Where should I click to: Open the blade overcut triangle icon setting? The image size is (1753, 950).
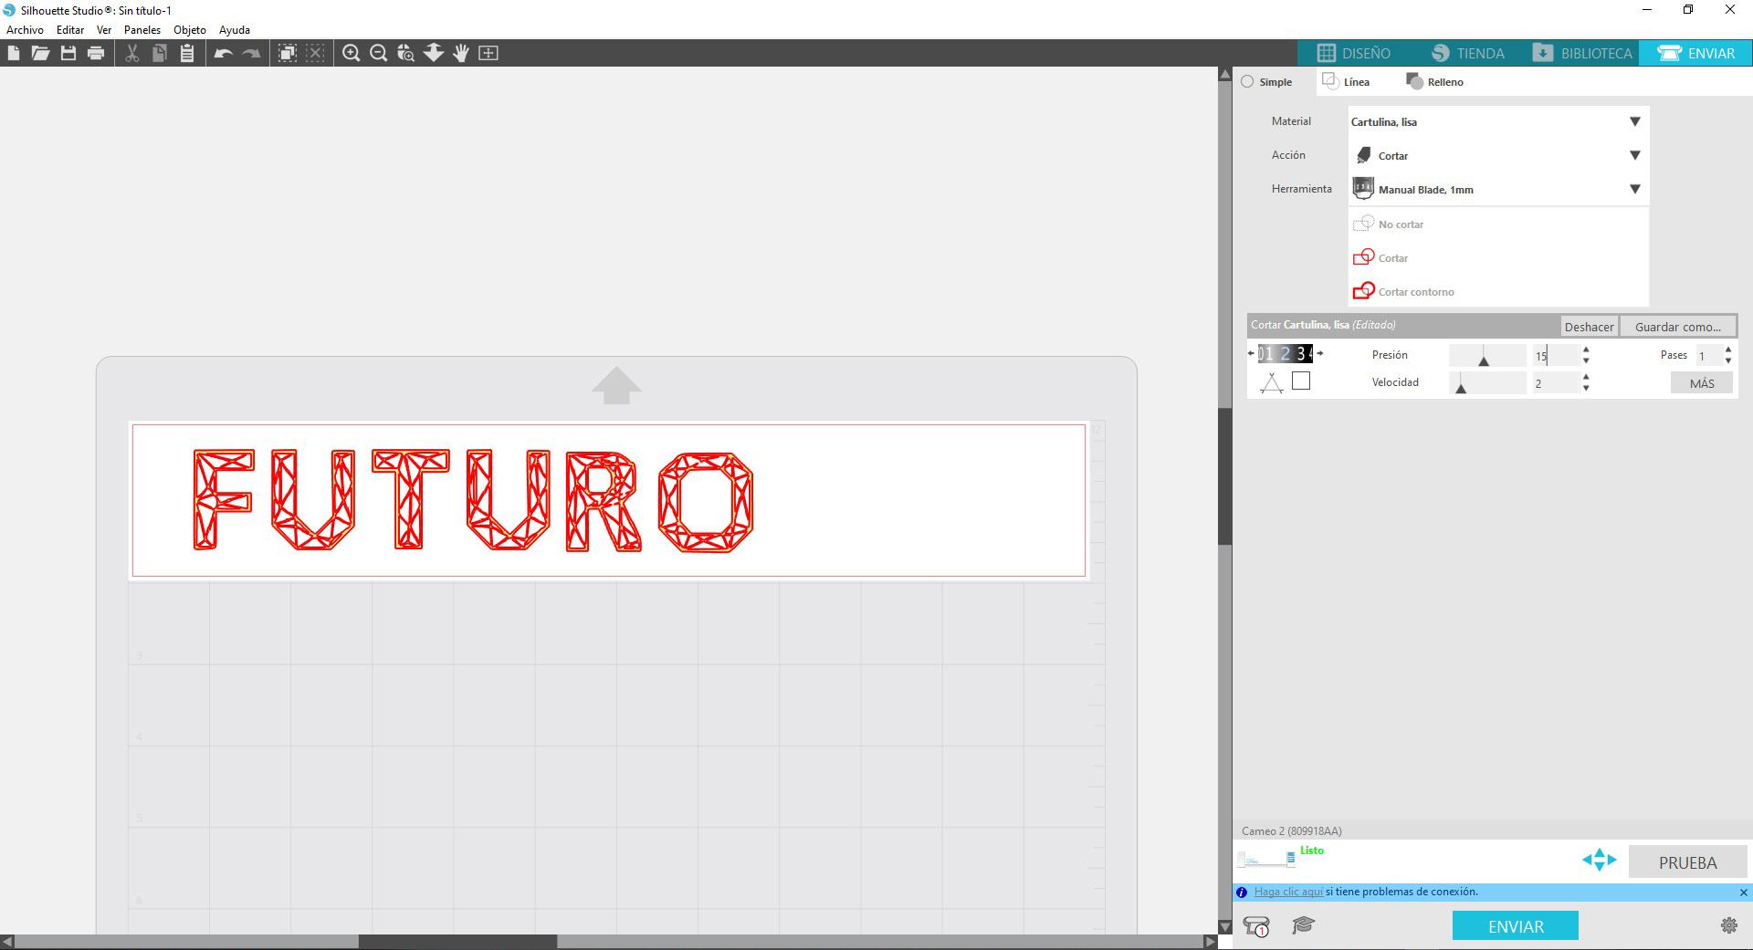coord(1271,383)
